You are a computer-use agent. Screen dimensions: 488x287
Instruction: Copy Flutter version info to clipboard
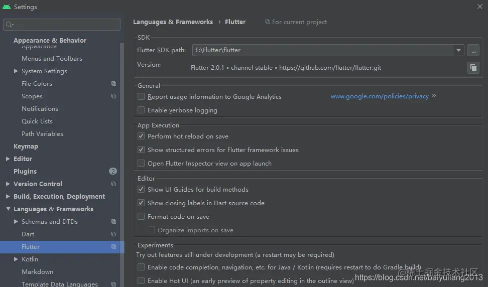[x=473, y=67]
